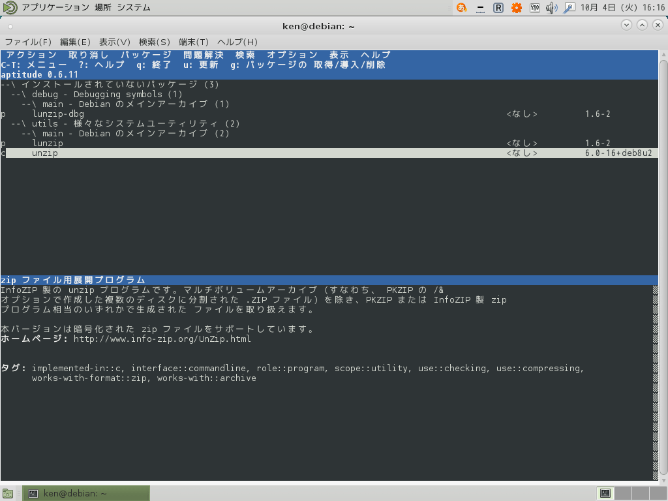Click the terminal window menu dot icon
Image resolution: width=668 pixels, height=501 pixels.
pos(10,26)
